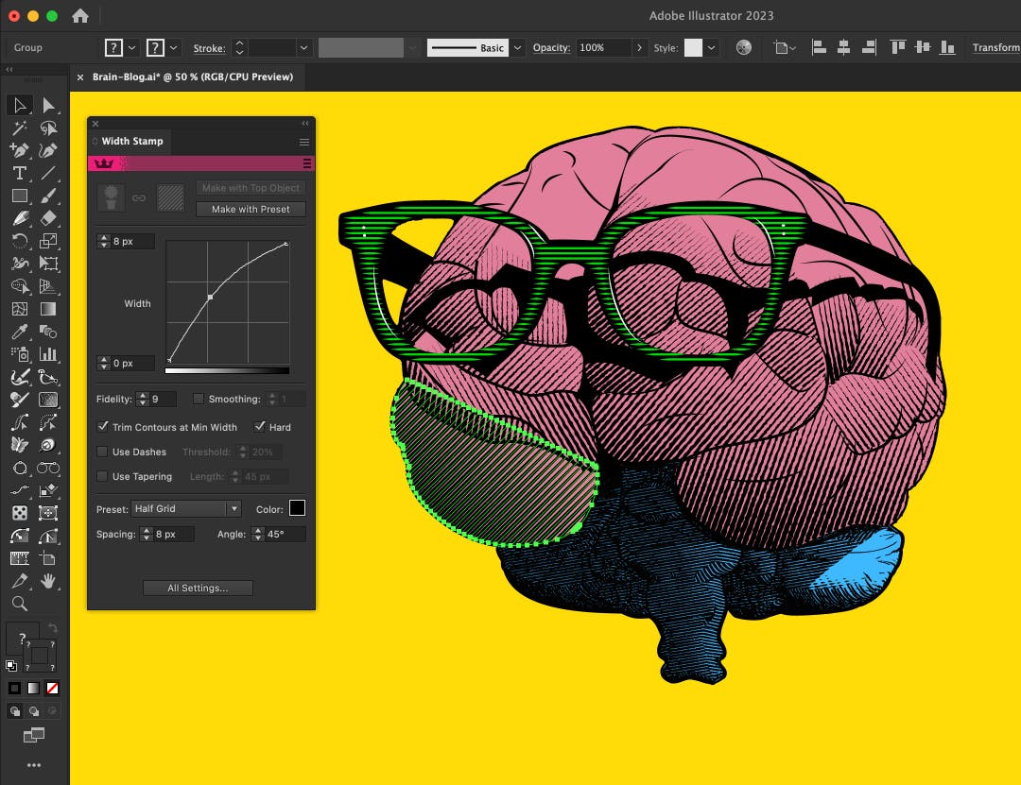Expand the Opacity dropdown arrow

[x=640, y=47]
